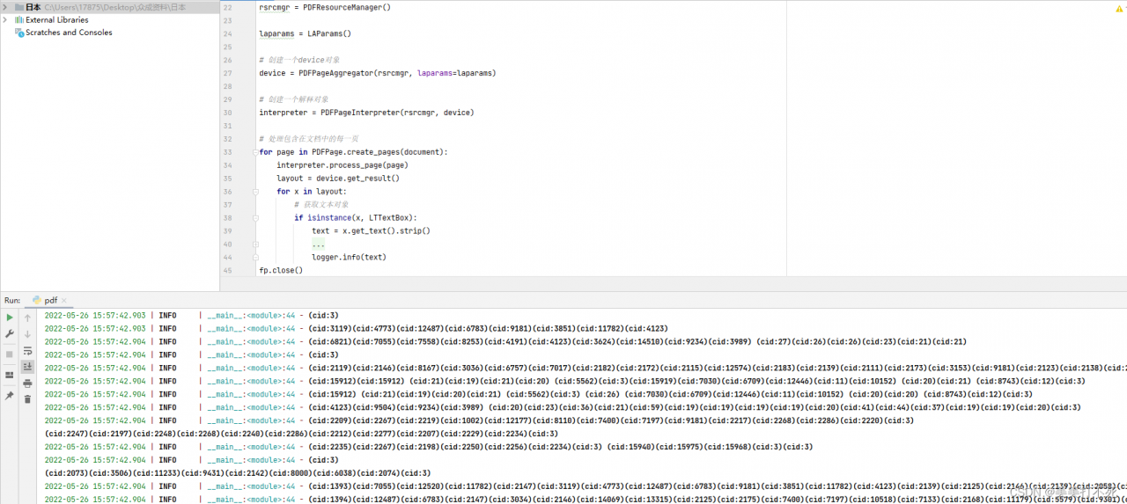
Task: Click the logger.info(text) line in editor
Action: pyautogui.click(x=349, y=257)
